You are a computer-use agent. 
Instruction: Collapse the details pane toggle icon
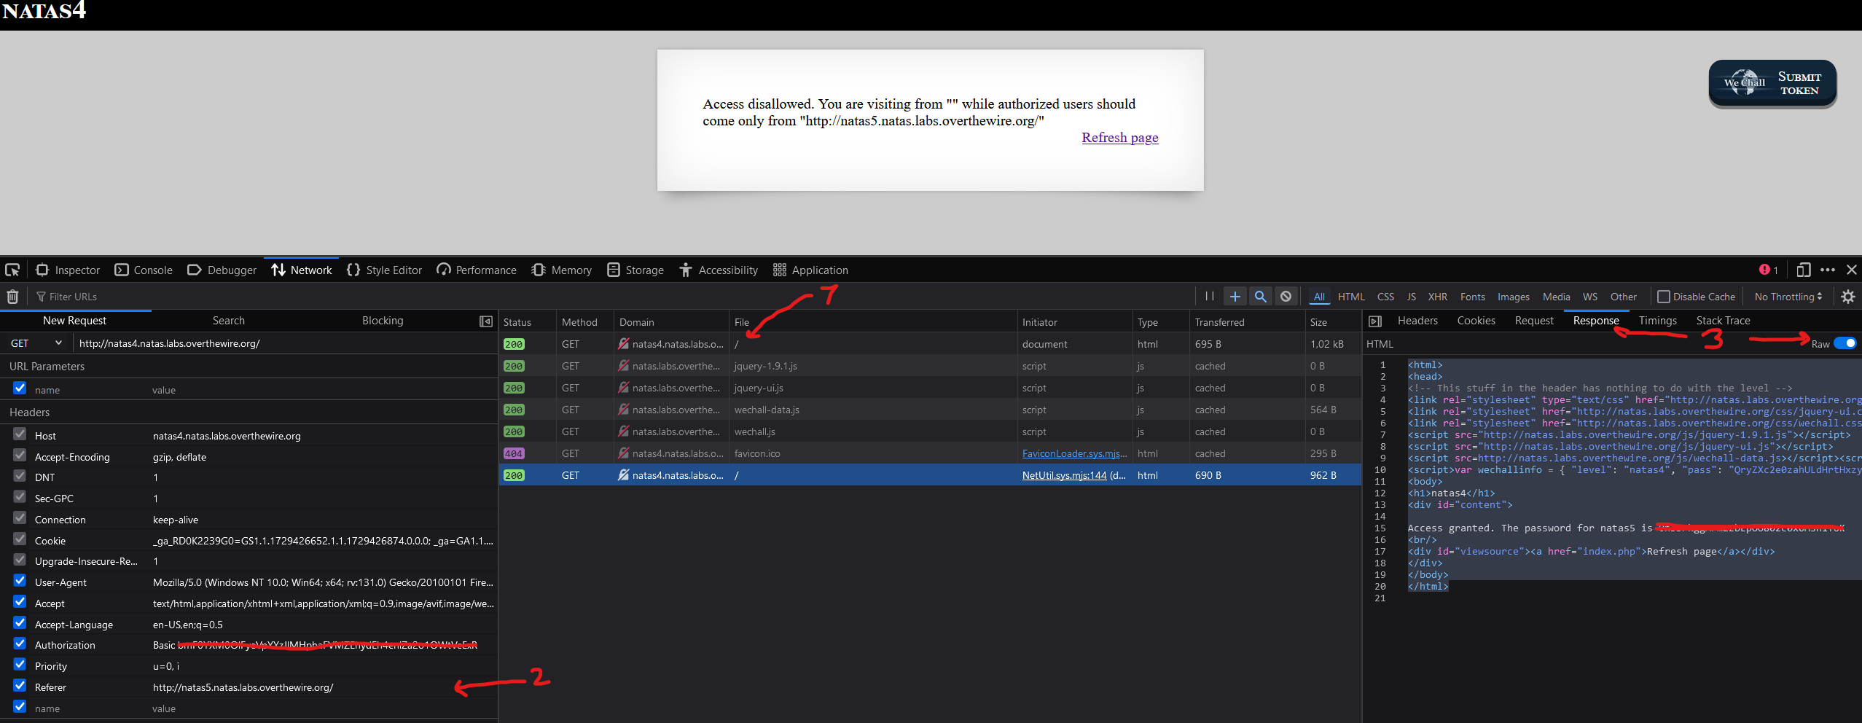pos(1375,321)
